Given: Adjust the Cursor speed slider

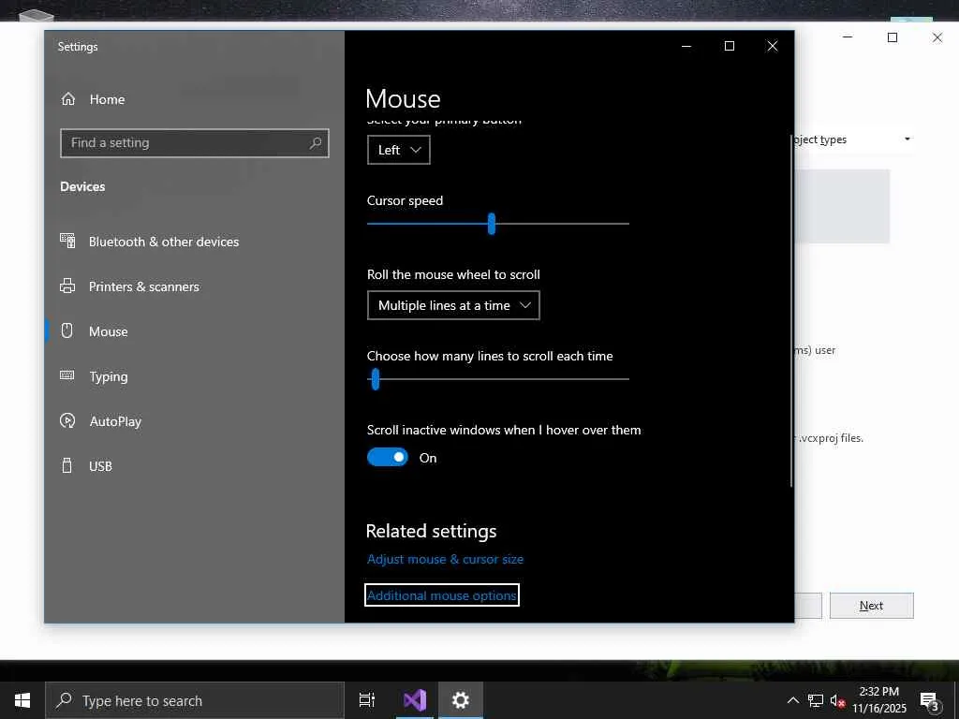Looking at the screenshot, I should pos(492,224).
